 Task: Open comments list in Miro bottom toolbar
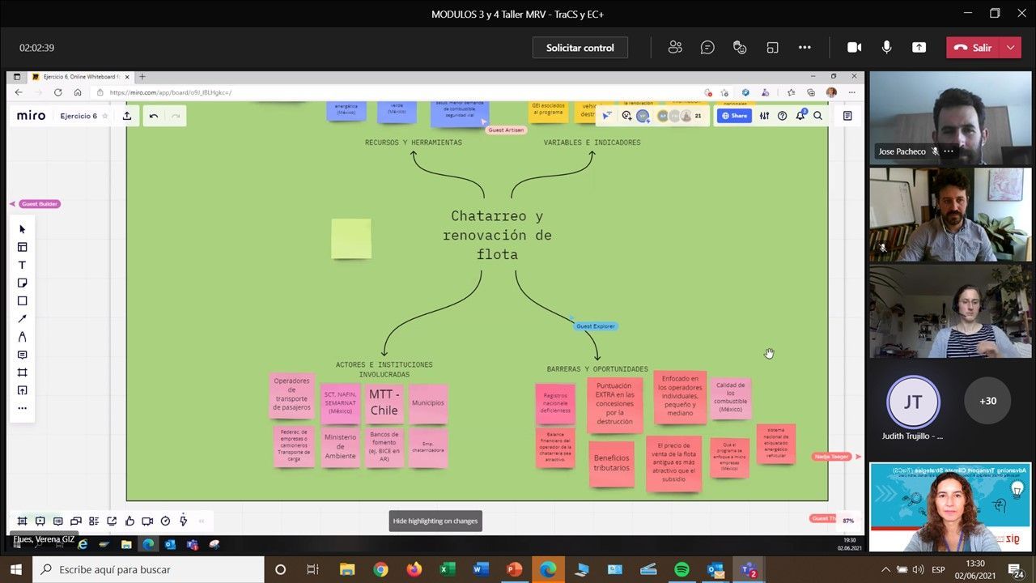point(57,521)
